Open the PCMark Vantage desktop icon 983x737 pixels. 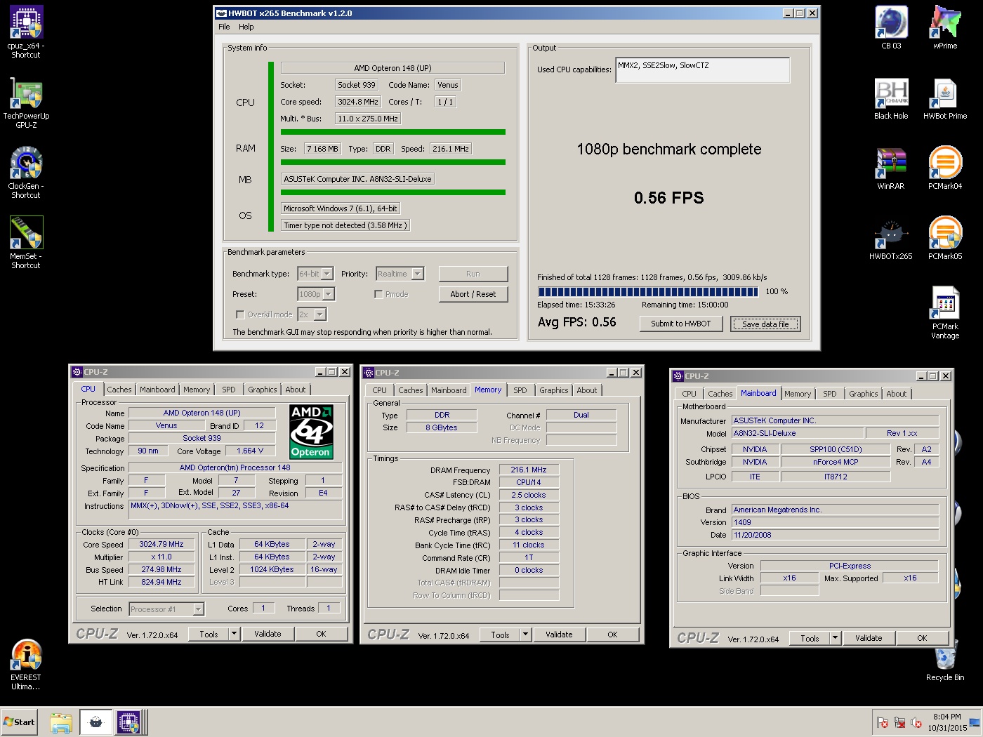coord(945,313)
